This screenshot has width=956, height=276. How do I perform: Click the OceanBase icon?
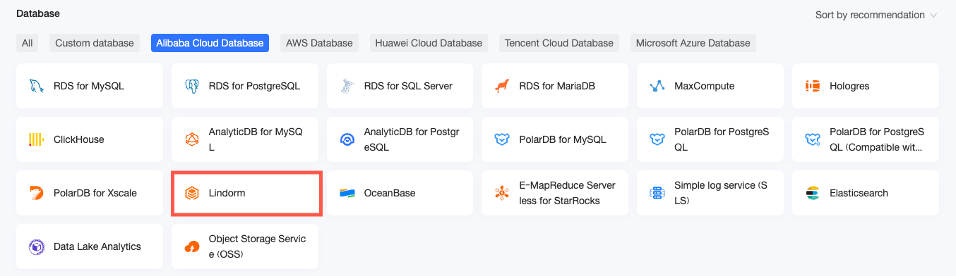click(347, 193)
